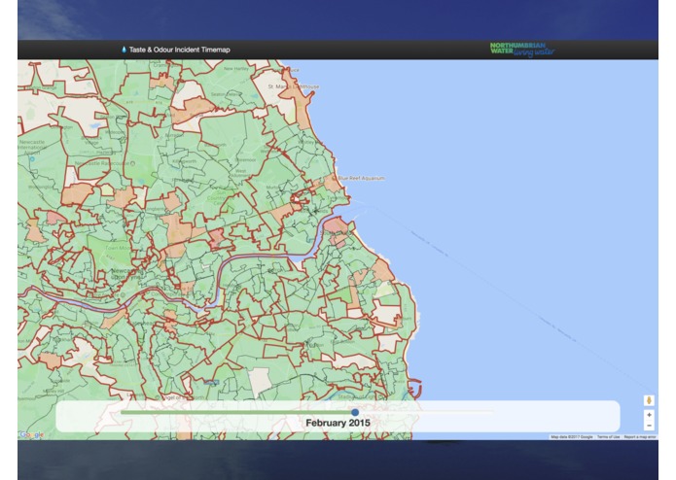Click the green filled part of the timeline slider

coord(235,412)
